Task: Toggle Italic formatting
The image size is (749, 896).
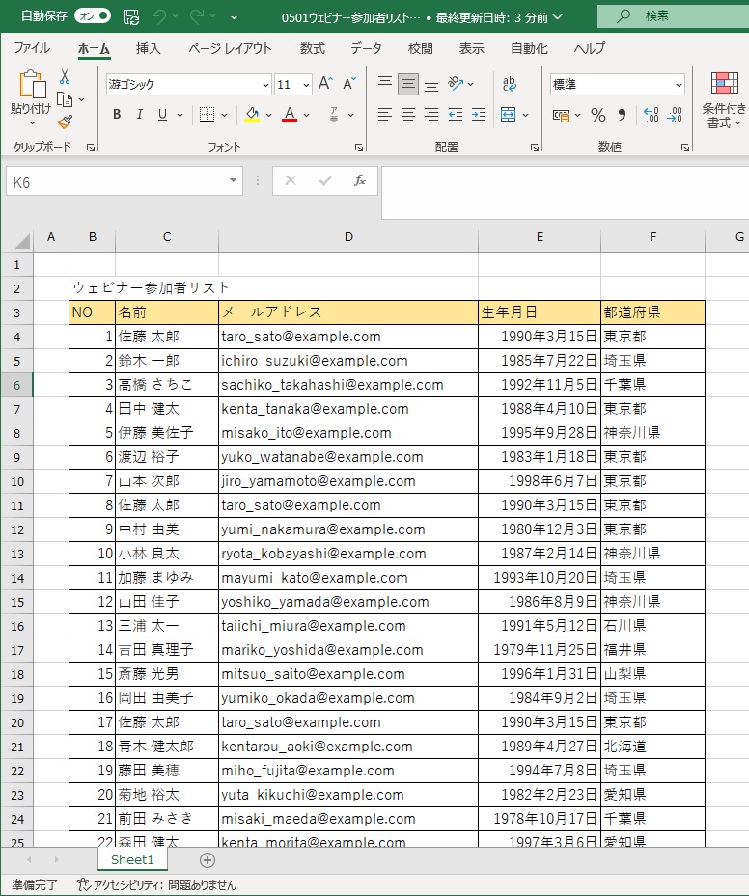Action: coord(140,115)
